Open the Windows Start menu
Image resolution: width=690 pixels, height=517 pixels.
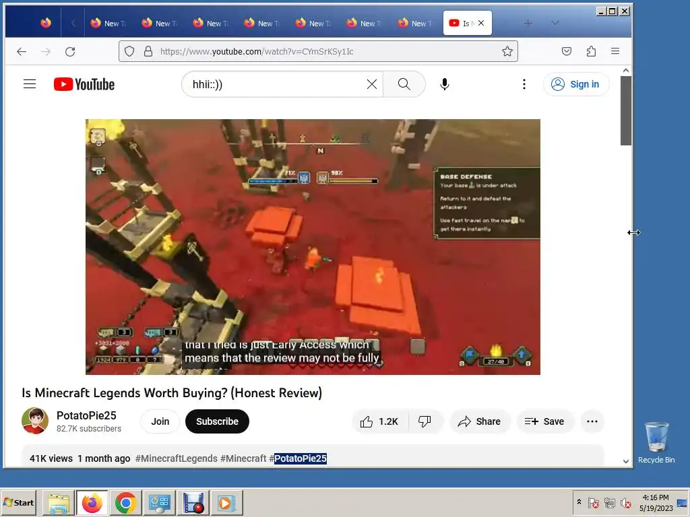(x=18, y=502)
